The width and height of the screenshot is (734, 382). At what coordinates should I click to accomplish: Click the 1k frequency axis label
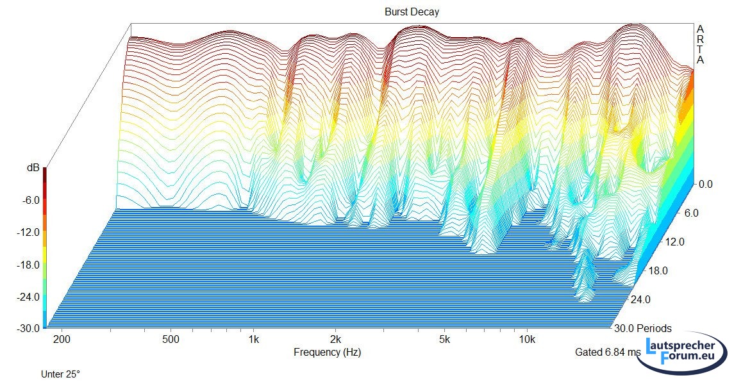click(x=254, y=338)
